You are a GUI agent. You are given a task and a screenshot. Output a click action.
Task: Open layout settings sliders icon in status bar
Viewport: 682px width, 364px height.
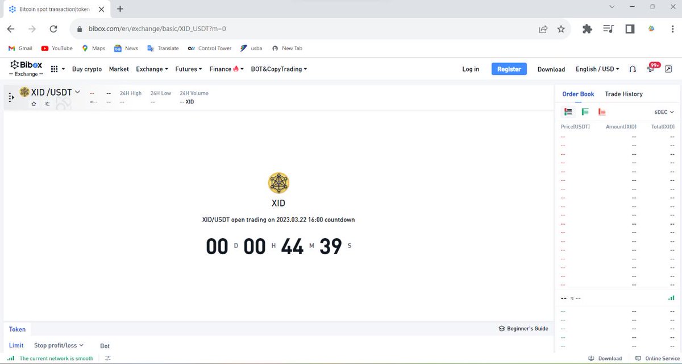pos(107,358)
